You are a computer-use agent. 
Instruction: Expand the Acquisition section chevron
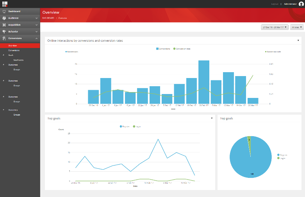[x=37, y=25]
